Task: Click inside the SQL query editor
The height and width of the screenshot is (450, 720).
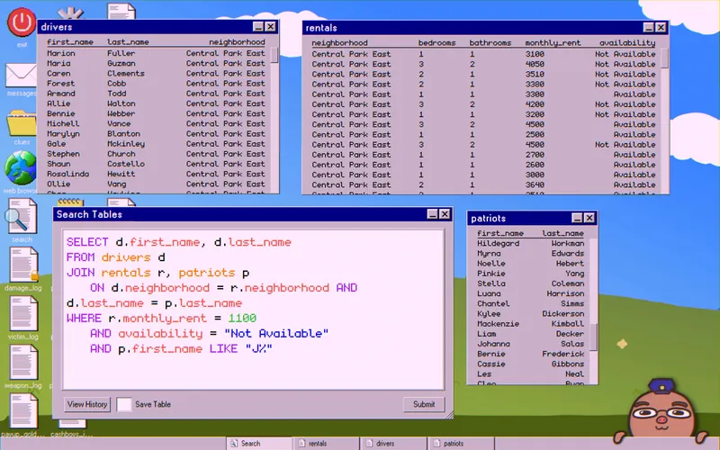Action: pyautogui.click(x=254, y=310)
